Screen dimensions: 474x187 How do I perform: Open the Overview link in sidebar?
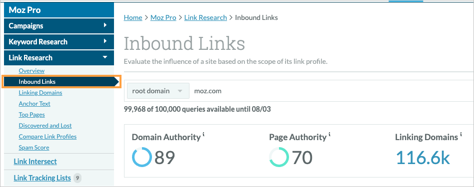pos(31,71)
